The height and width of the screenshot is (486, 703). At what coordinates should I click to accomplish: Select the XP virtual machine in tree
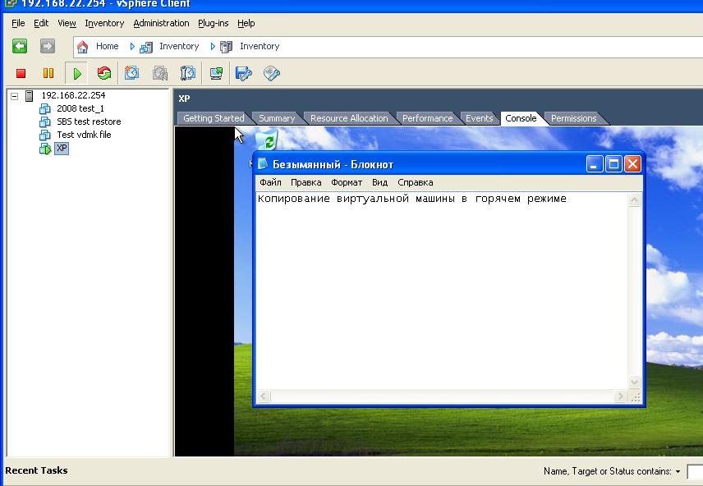[x=62, y=149]
